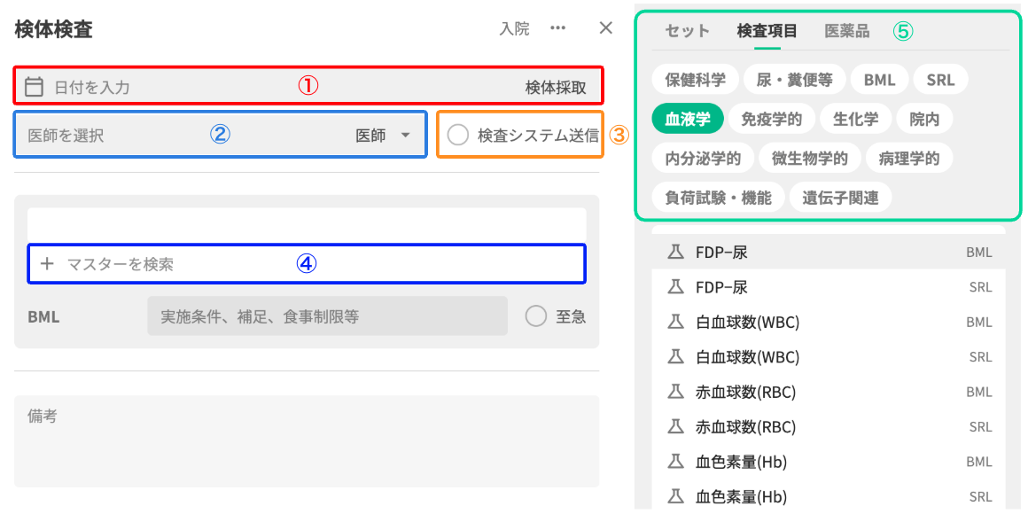Close the 検体検査 panel
This screenshot has height=514, width=1028.
(x=606, y=28)
